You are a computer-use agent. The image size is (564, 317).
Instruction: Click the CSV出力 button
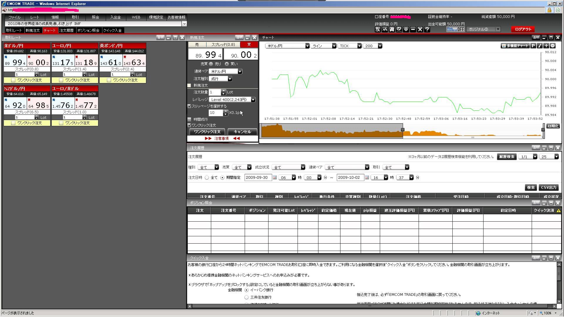(x=548, y=188)
